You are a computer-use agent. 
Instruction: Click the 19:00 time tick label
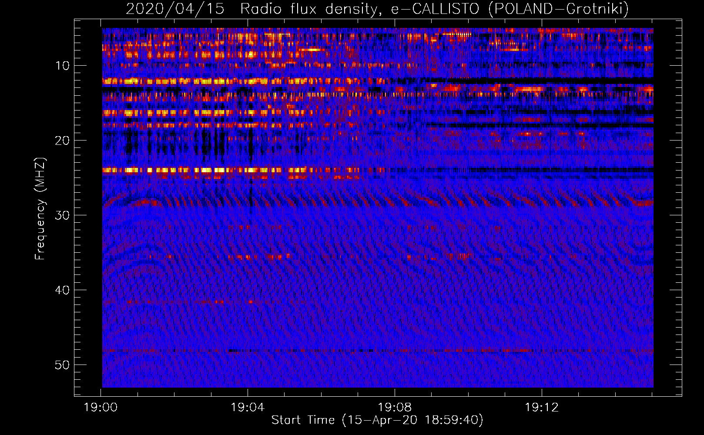pyautogui.click(x=101, y=408)
